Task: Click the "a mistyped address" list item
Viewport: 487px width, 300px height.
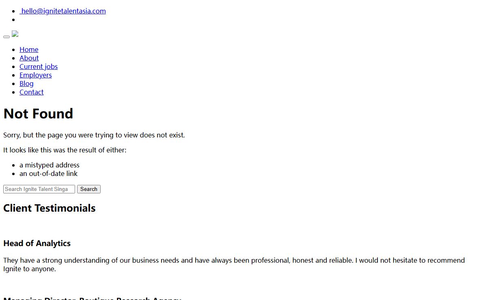Action: [x=50, y=165]
